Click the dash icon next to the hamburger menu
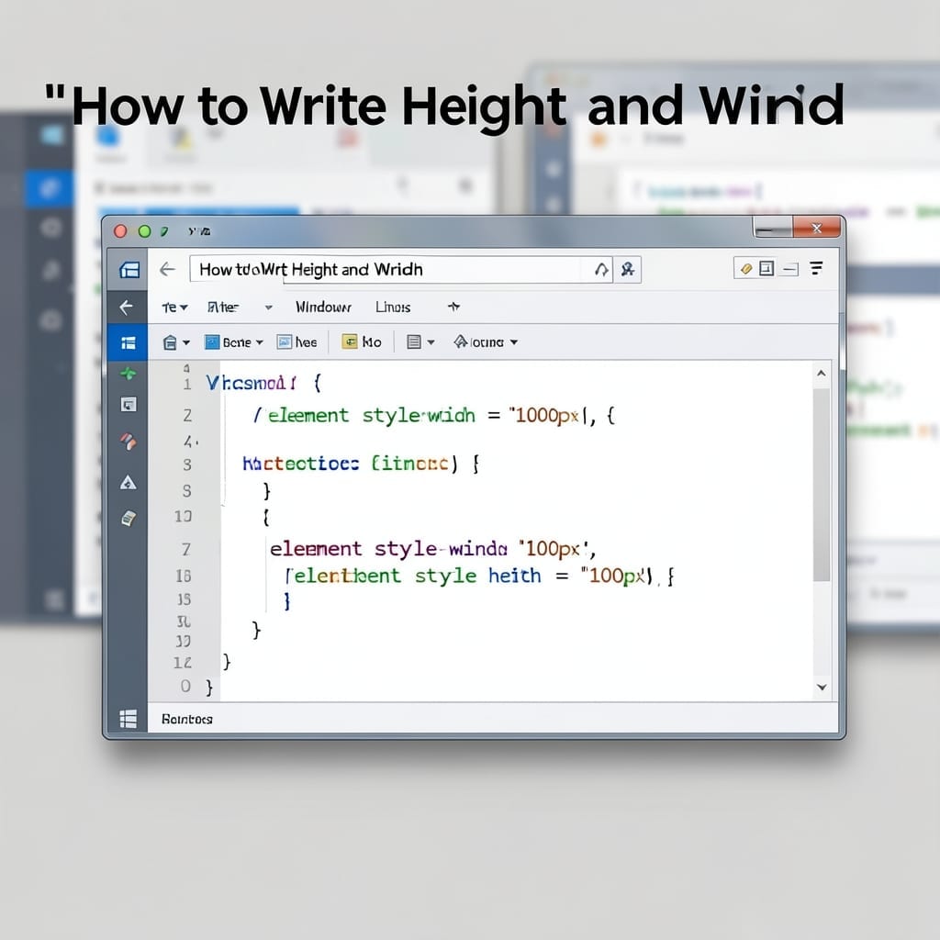This screenshot has height=940, width=940. pyautogui.click(x=790, y=269)
